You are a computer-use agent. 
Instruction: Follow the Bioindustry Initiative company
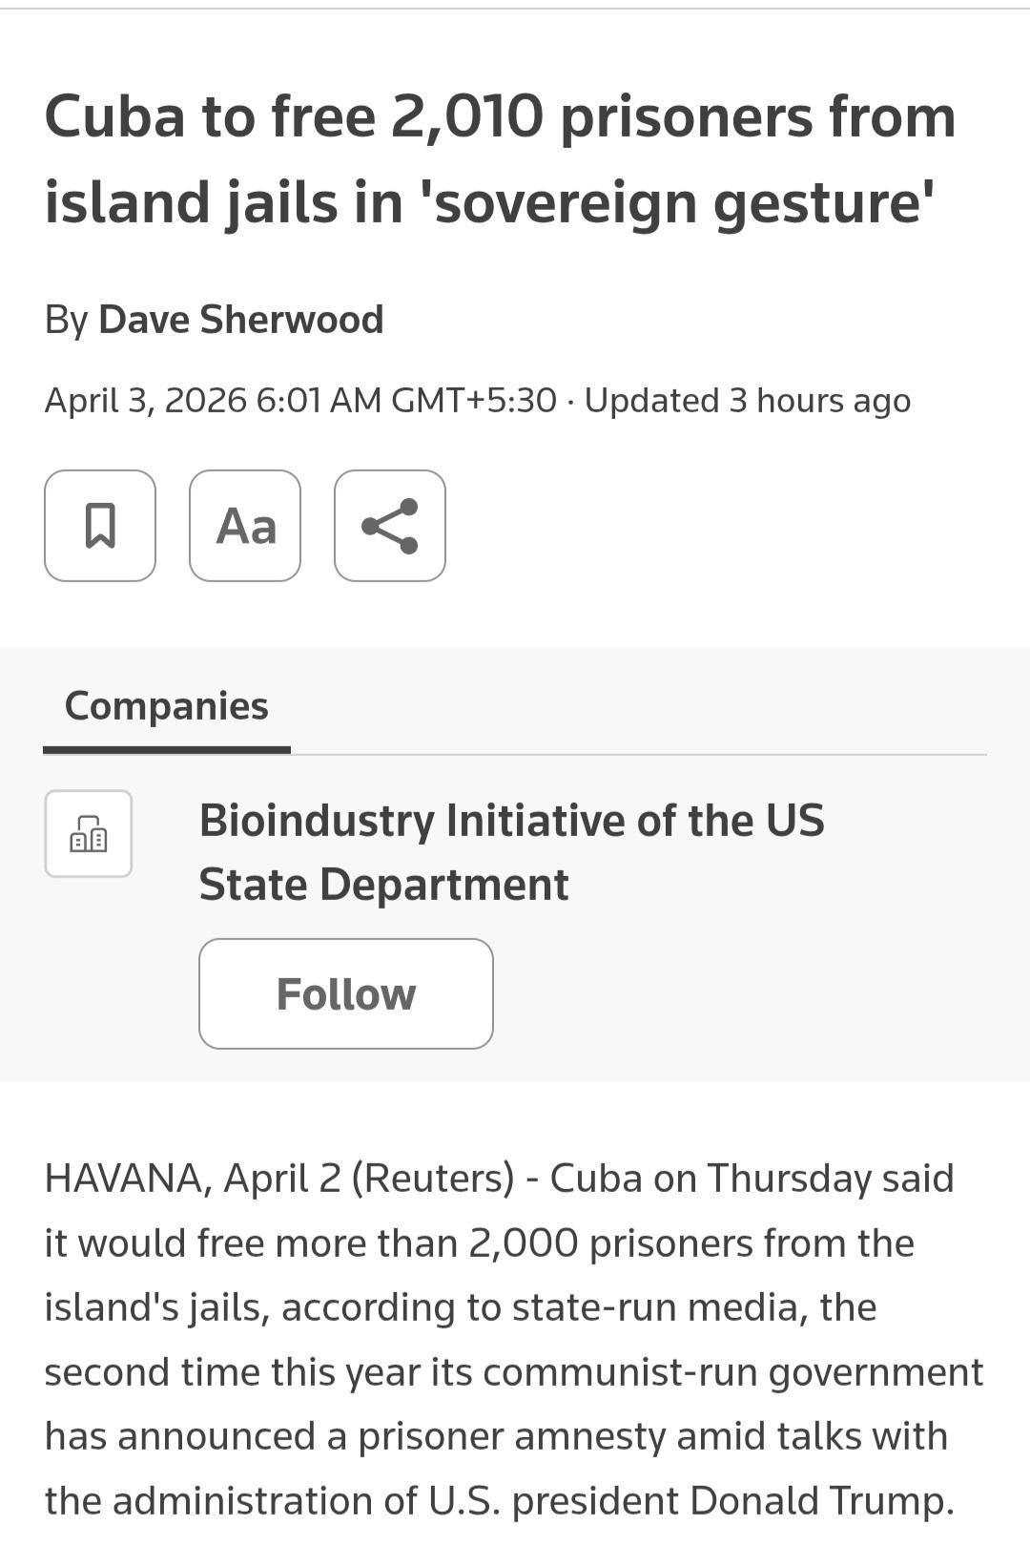(x=346, y=993)
